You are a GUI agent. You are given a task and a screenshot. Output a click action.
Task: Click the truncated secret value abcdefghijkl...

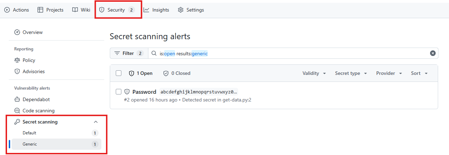[199, 92]
